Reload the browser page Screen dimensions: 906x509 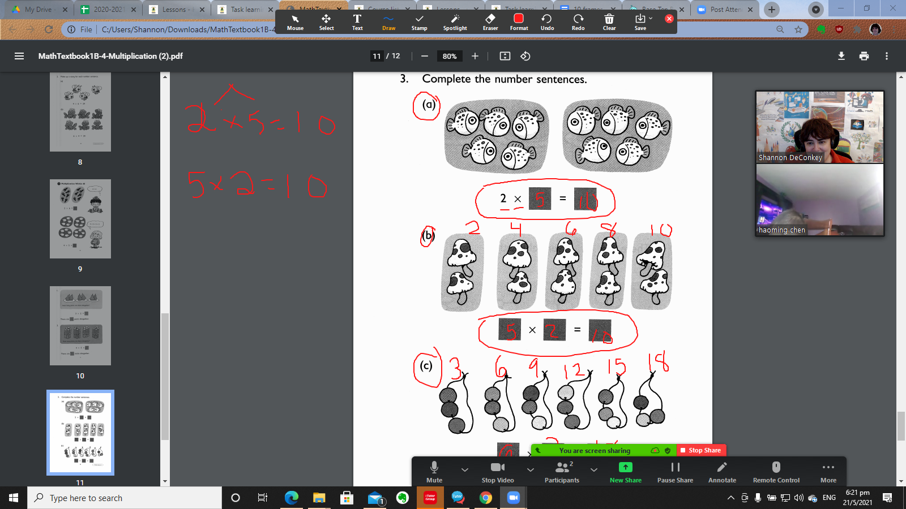pos(49,29)
